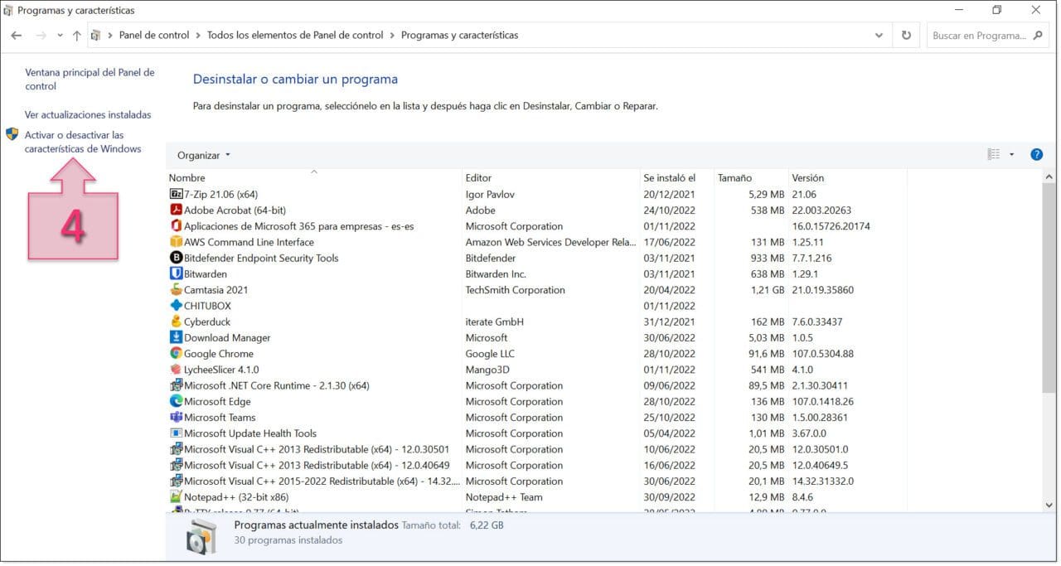Open the Help question mark icon
This screenshot has width=1061, height=566.
pyautogui.click(x=1036, y=154)
